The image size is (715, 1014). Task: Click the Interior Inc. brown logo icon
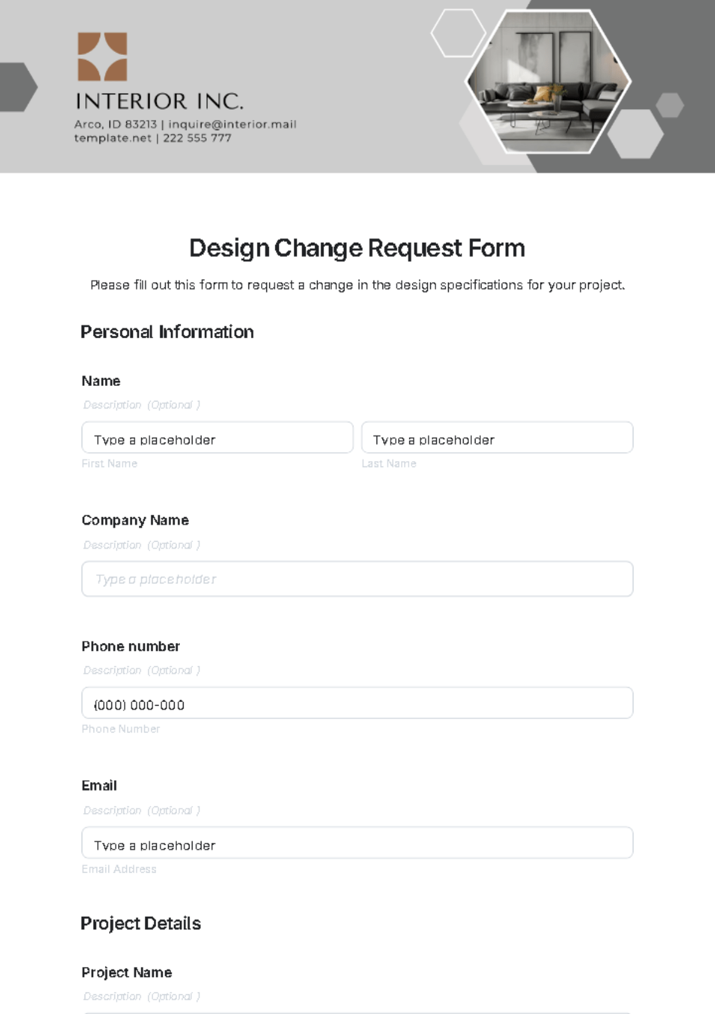click(102, 57)
